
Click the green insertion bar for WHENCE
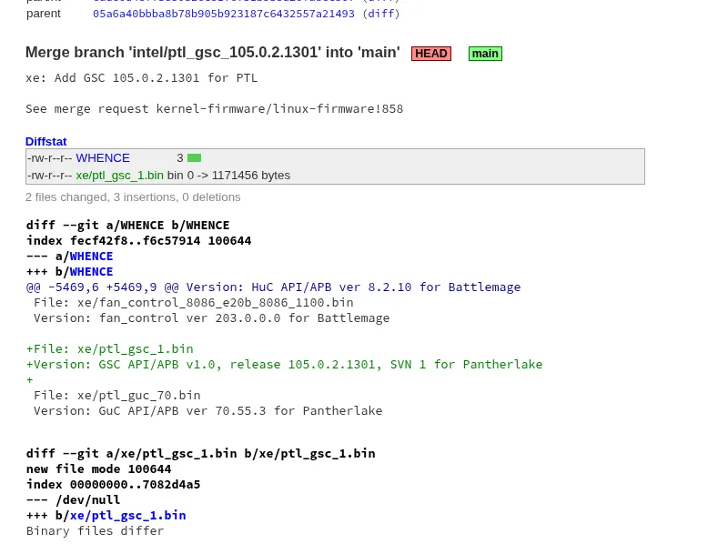[194, 158]
